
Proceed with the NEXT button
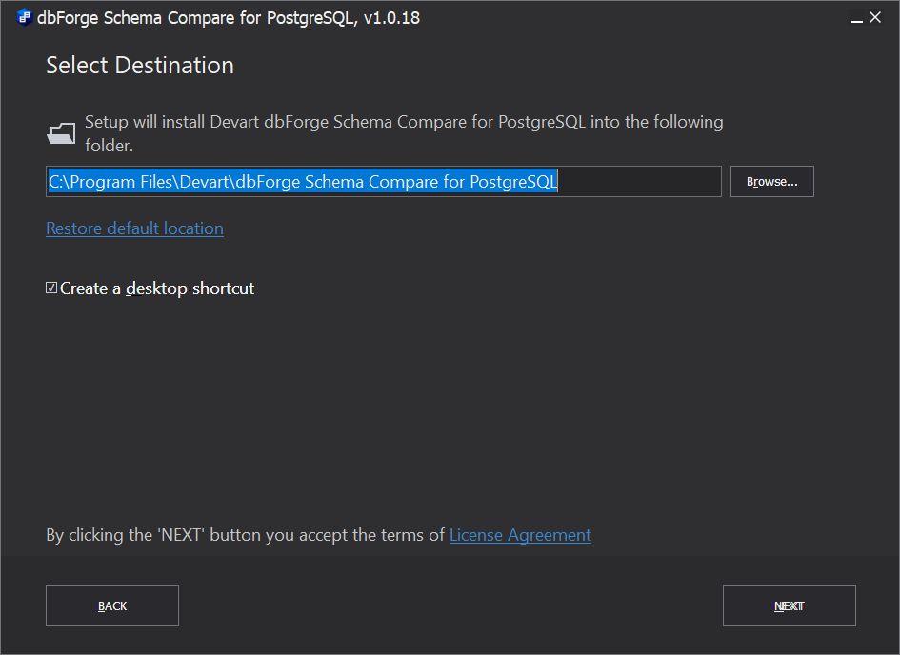point(790,605)
